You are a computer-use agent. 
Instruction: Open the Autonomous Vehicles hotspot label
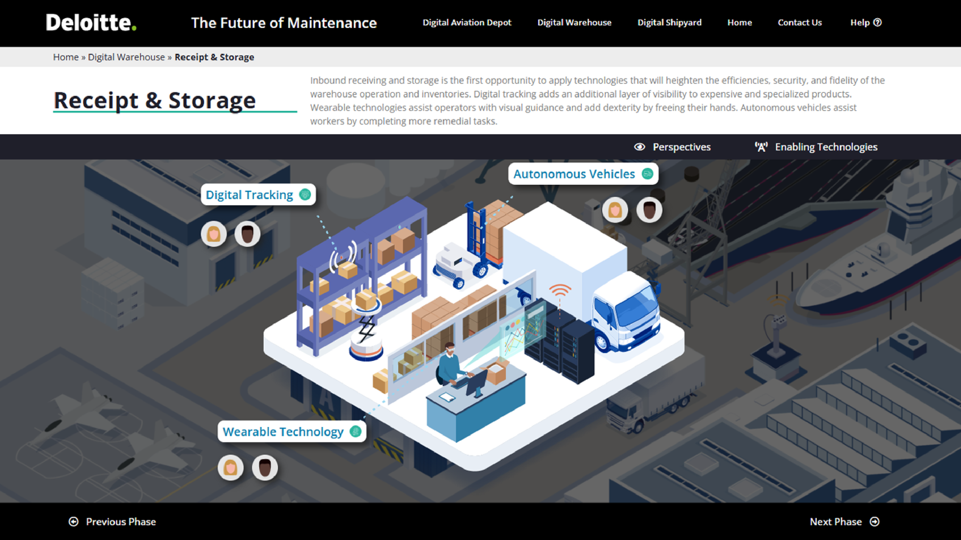point(583,174)
